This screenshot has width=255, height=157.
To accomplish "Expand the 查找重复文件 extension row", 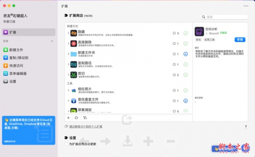I will 68,101.
